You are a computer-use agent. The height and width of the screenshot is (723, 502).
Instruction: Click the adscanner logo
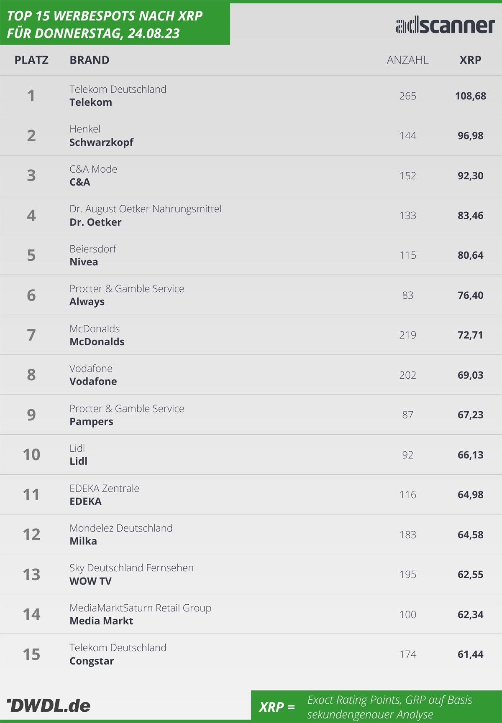pos(445,26)
